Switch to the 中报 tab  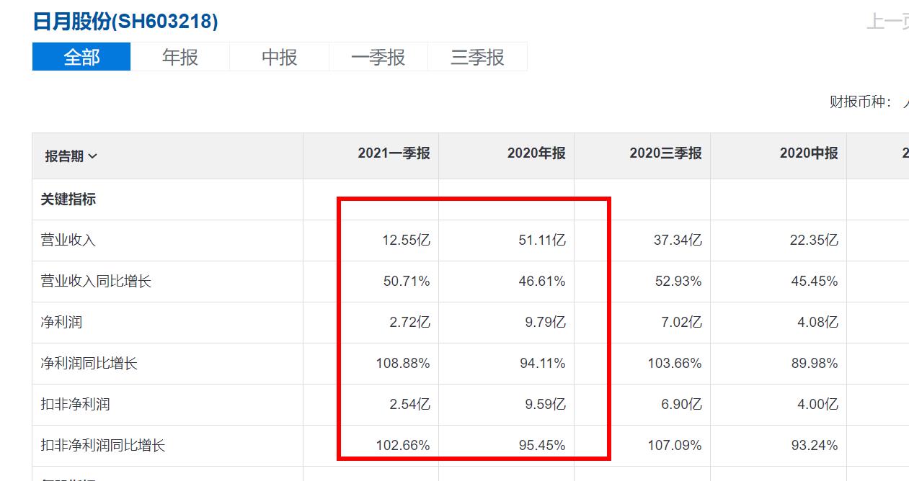pyautogui.click(x=278, y=56)
